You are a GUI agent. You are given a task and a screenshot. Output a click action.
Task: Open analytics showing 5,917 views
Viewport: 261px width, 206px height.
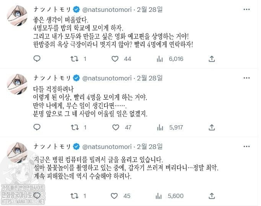point(161,127)
